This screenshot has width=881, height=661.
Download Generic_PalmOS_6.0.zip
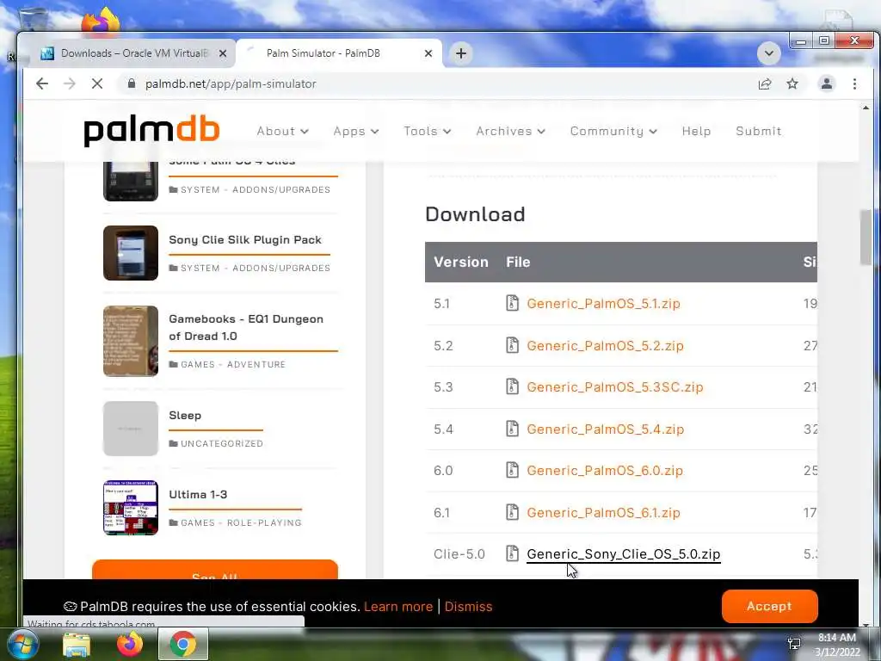click(x=605, y=471)
